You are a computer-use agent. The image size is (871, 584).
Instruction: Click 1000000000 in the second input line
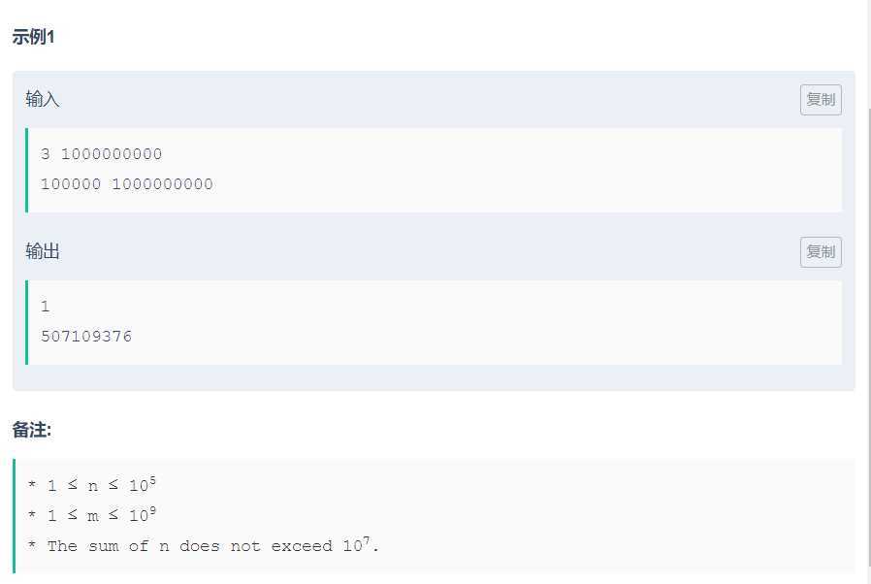(x=162, y=184)
